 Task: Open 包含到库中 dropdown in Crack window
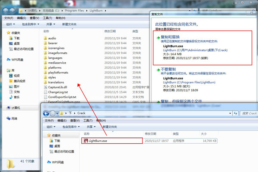[71, 127]
